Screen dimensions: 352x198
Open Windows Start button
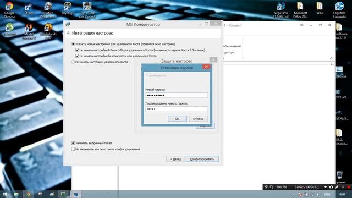click(5, 194)
